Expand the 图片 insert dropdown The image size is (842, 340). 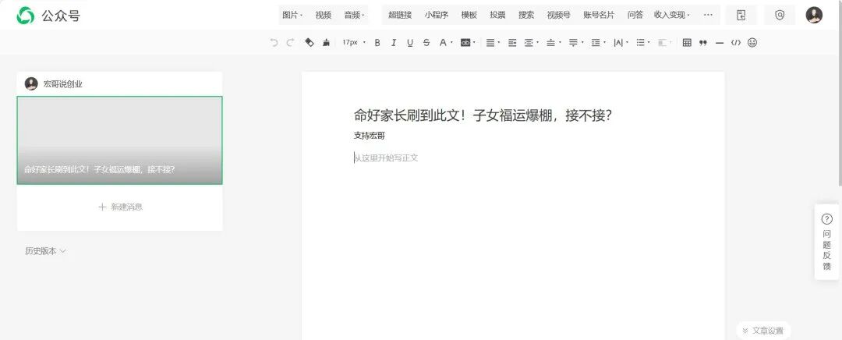click(292, 15)
